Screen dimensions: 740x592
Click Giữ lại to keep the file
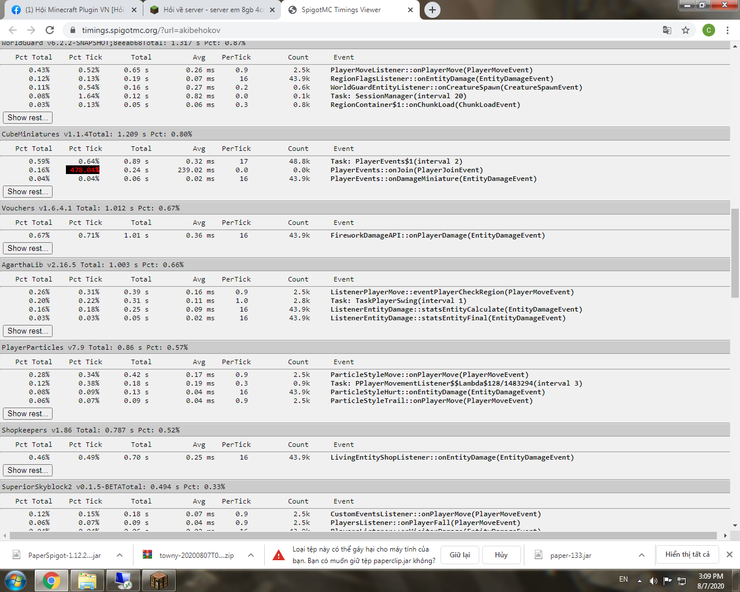[460, 555]
